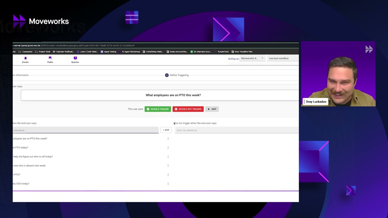
Task: Open the SA Interview Acco... bookmark
Action: tap(201, 52)
